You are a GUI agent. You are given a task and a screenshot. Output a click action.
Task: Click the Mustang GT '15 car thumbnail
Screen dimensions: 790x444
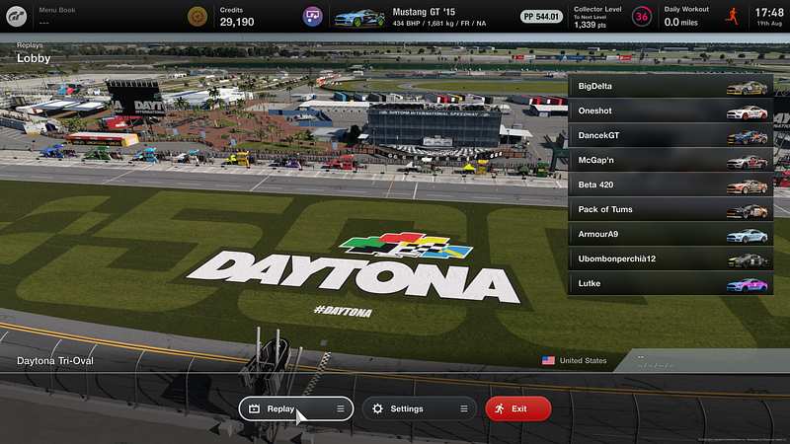coord(359,18)
